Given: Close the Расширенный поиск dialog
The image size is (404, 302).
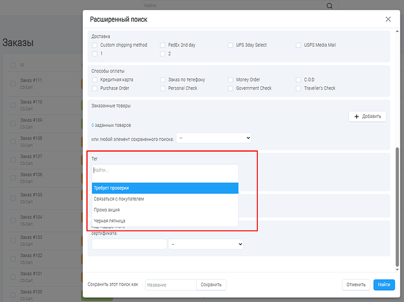Looking at the screenshot, I should pos(388,19).
